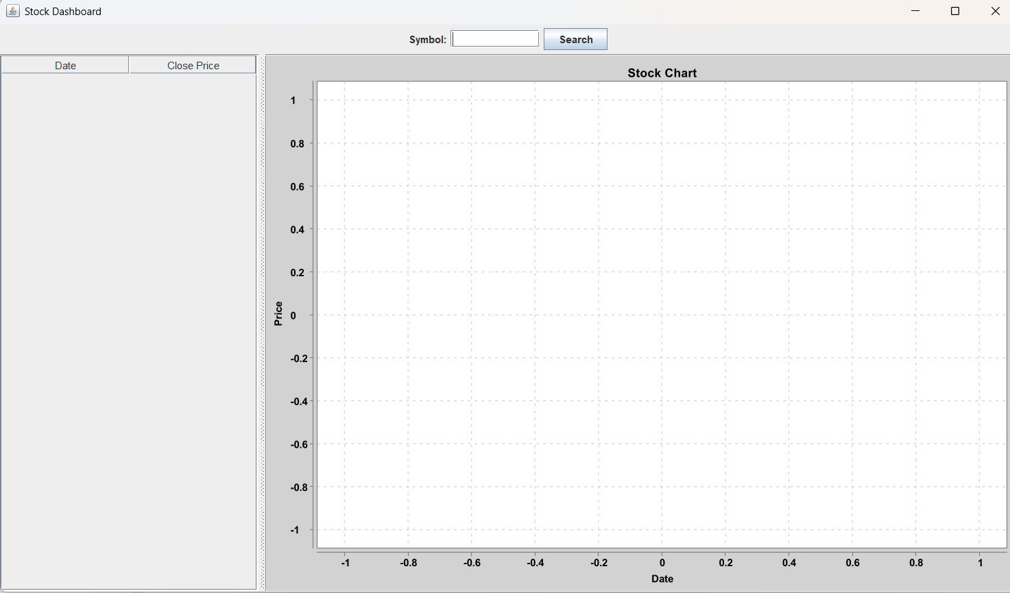Click the Date axis label under the chart
1010x593 pixels.
662,579
